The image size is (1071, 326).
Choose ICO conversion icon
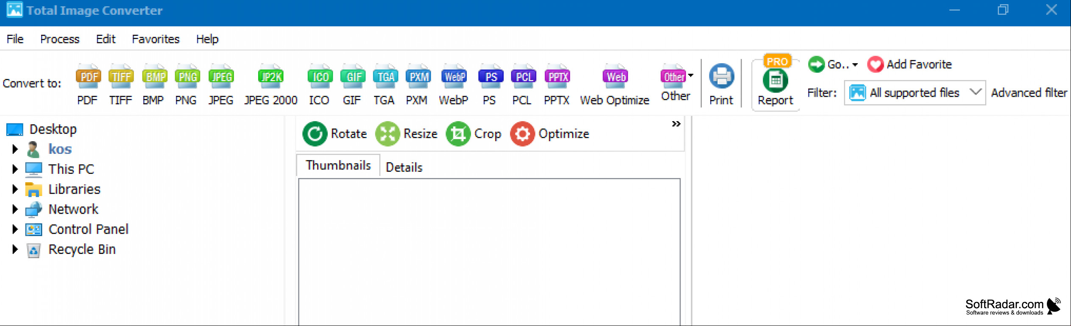pos(320,77)
